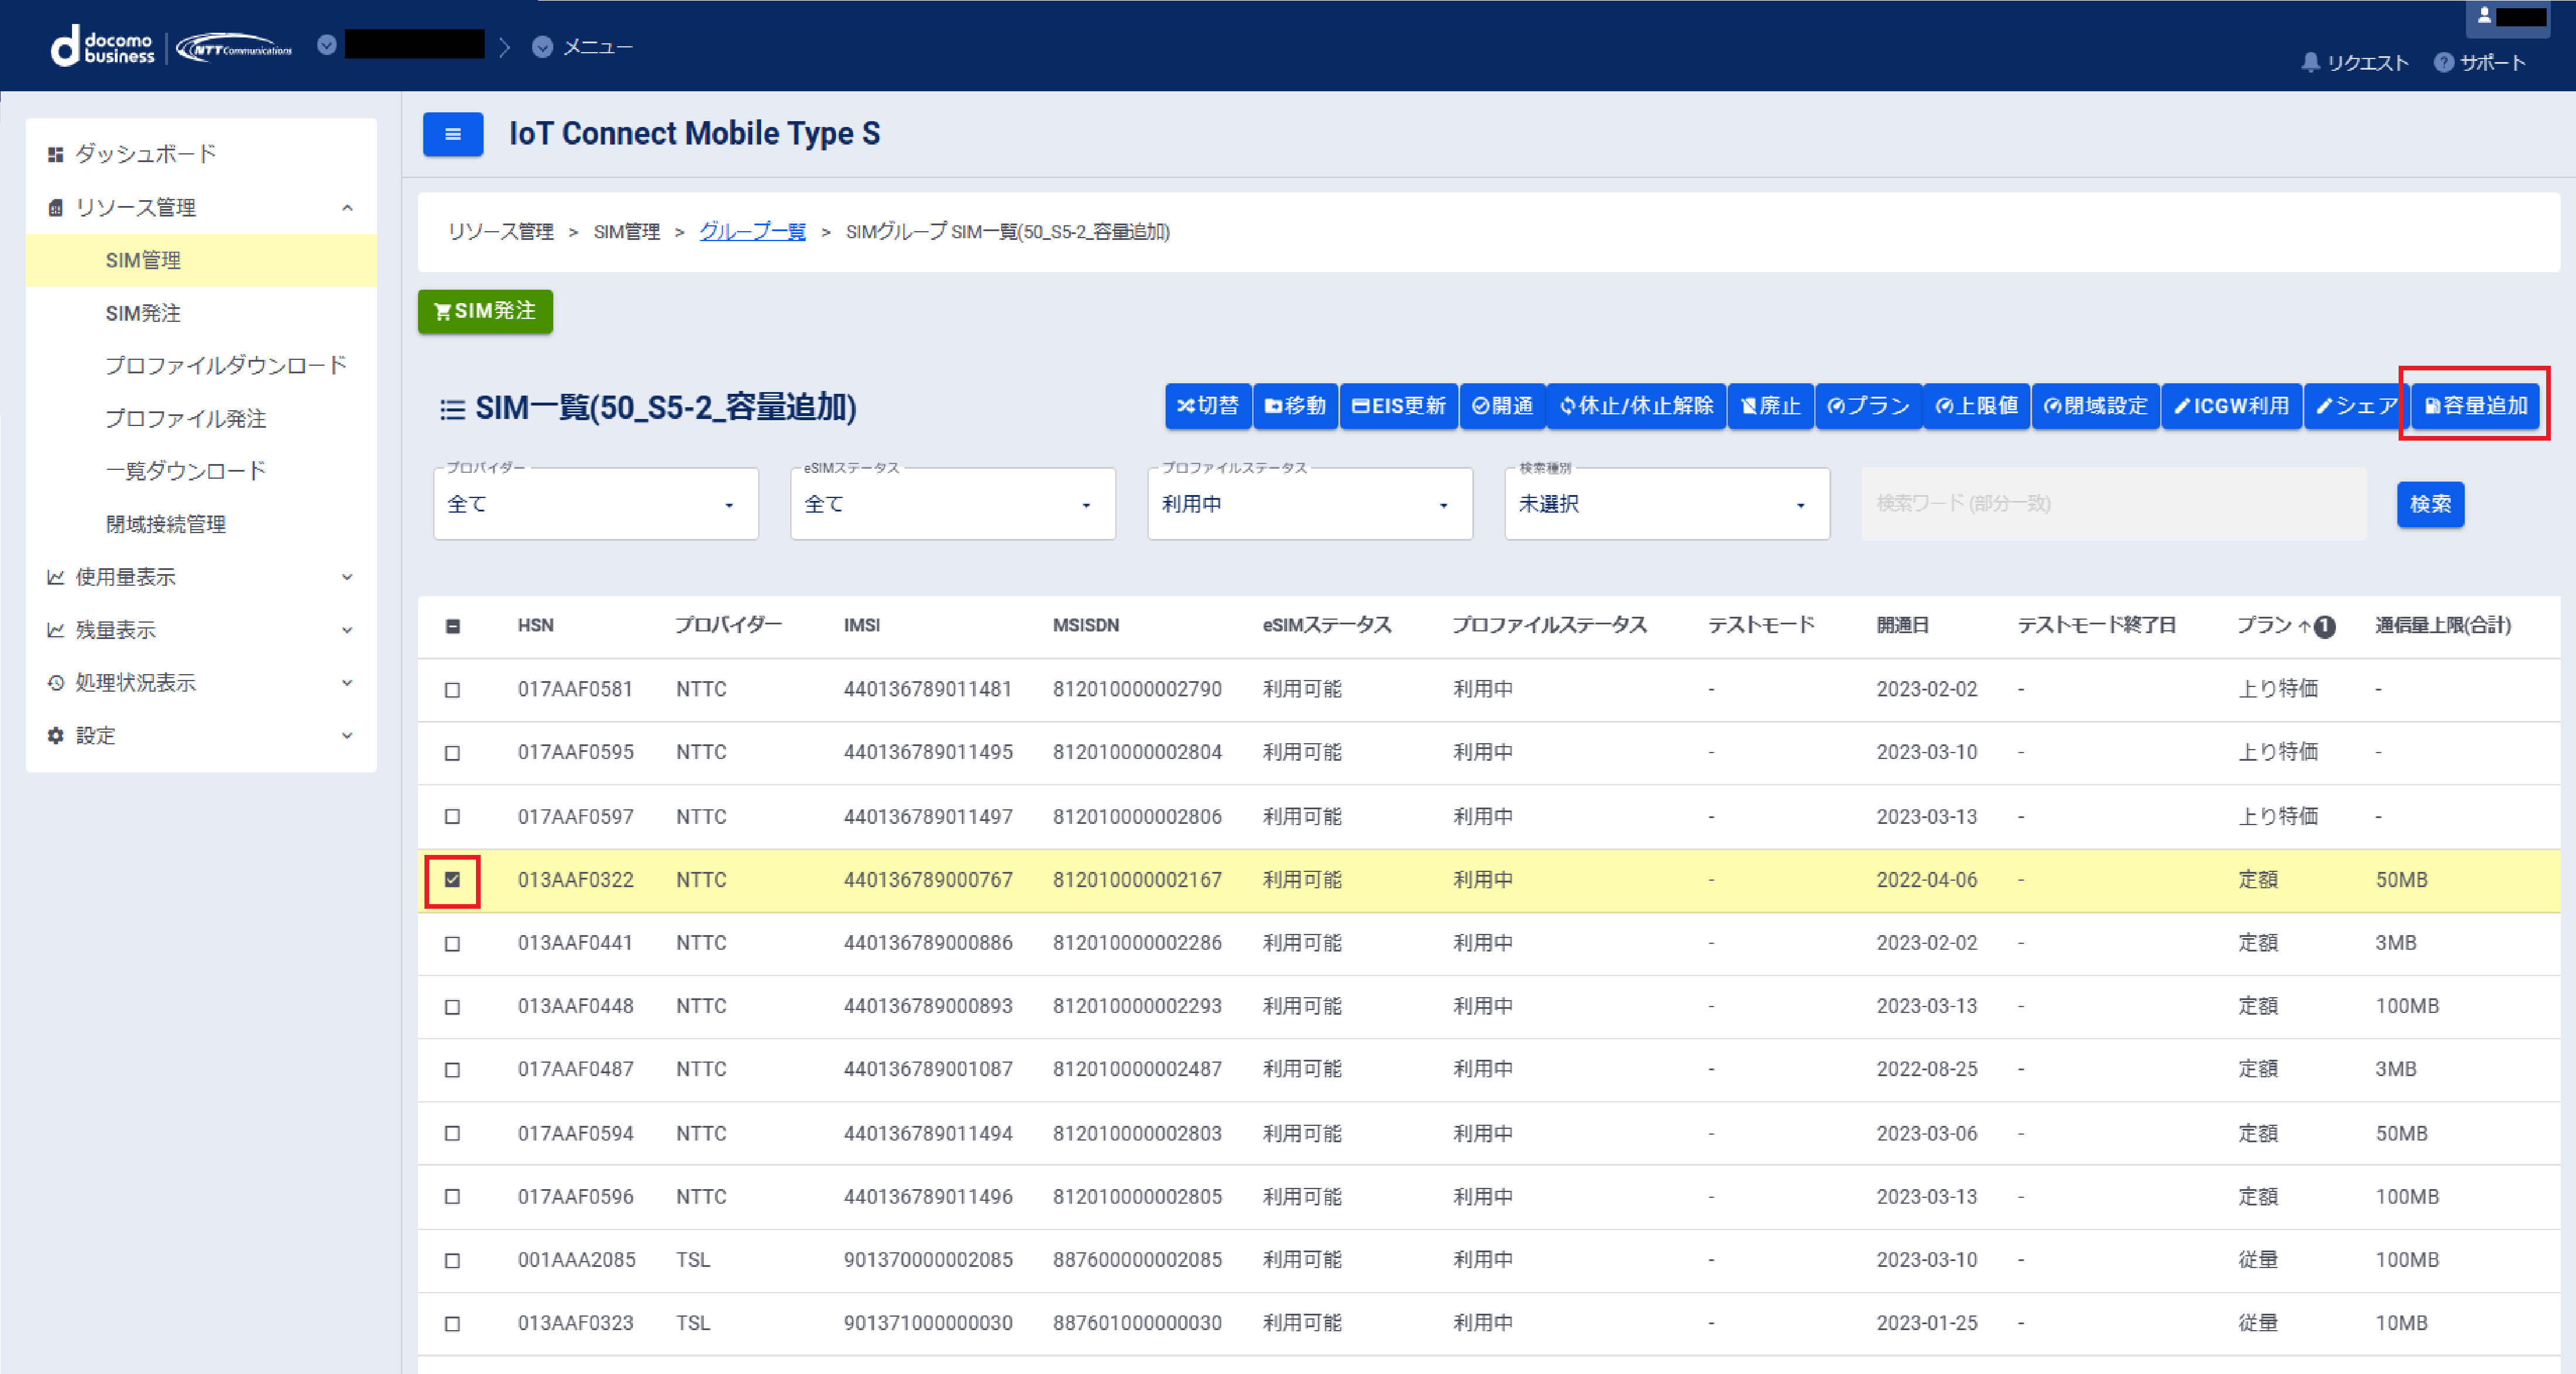The width and height of the screenshot is (2576, 1374).
Task: Check the row 017AAF0581 checkbox
Action: (452, 689)
